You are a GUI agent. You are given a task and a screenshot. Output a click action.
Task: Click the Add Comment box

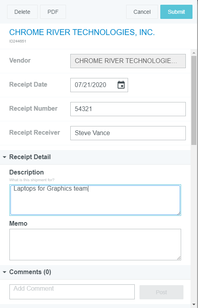click(72, 292)
